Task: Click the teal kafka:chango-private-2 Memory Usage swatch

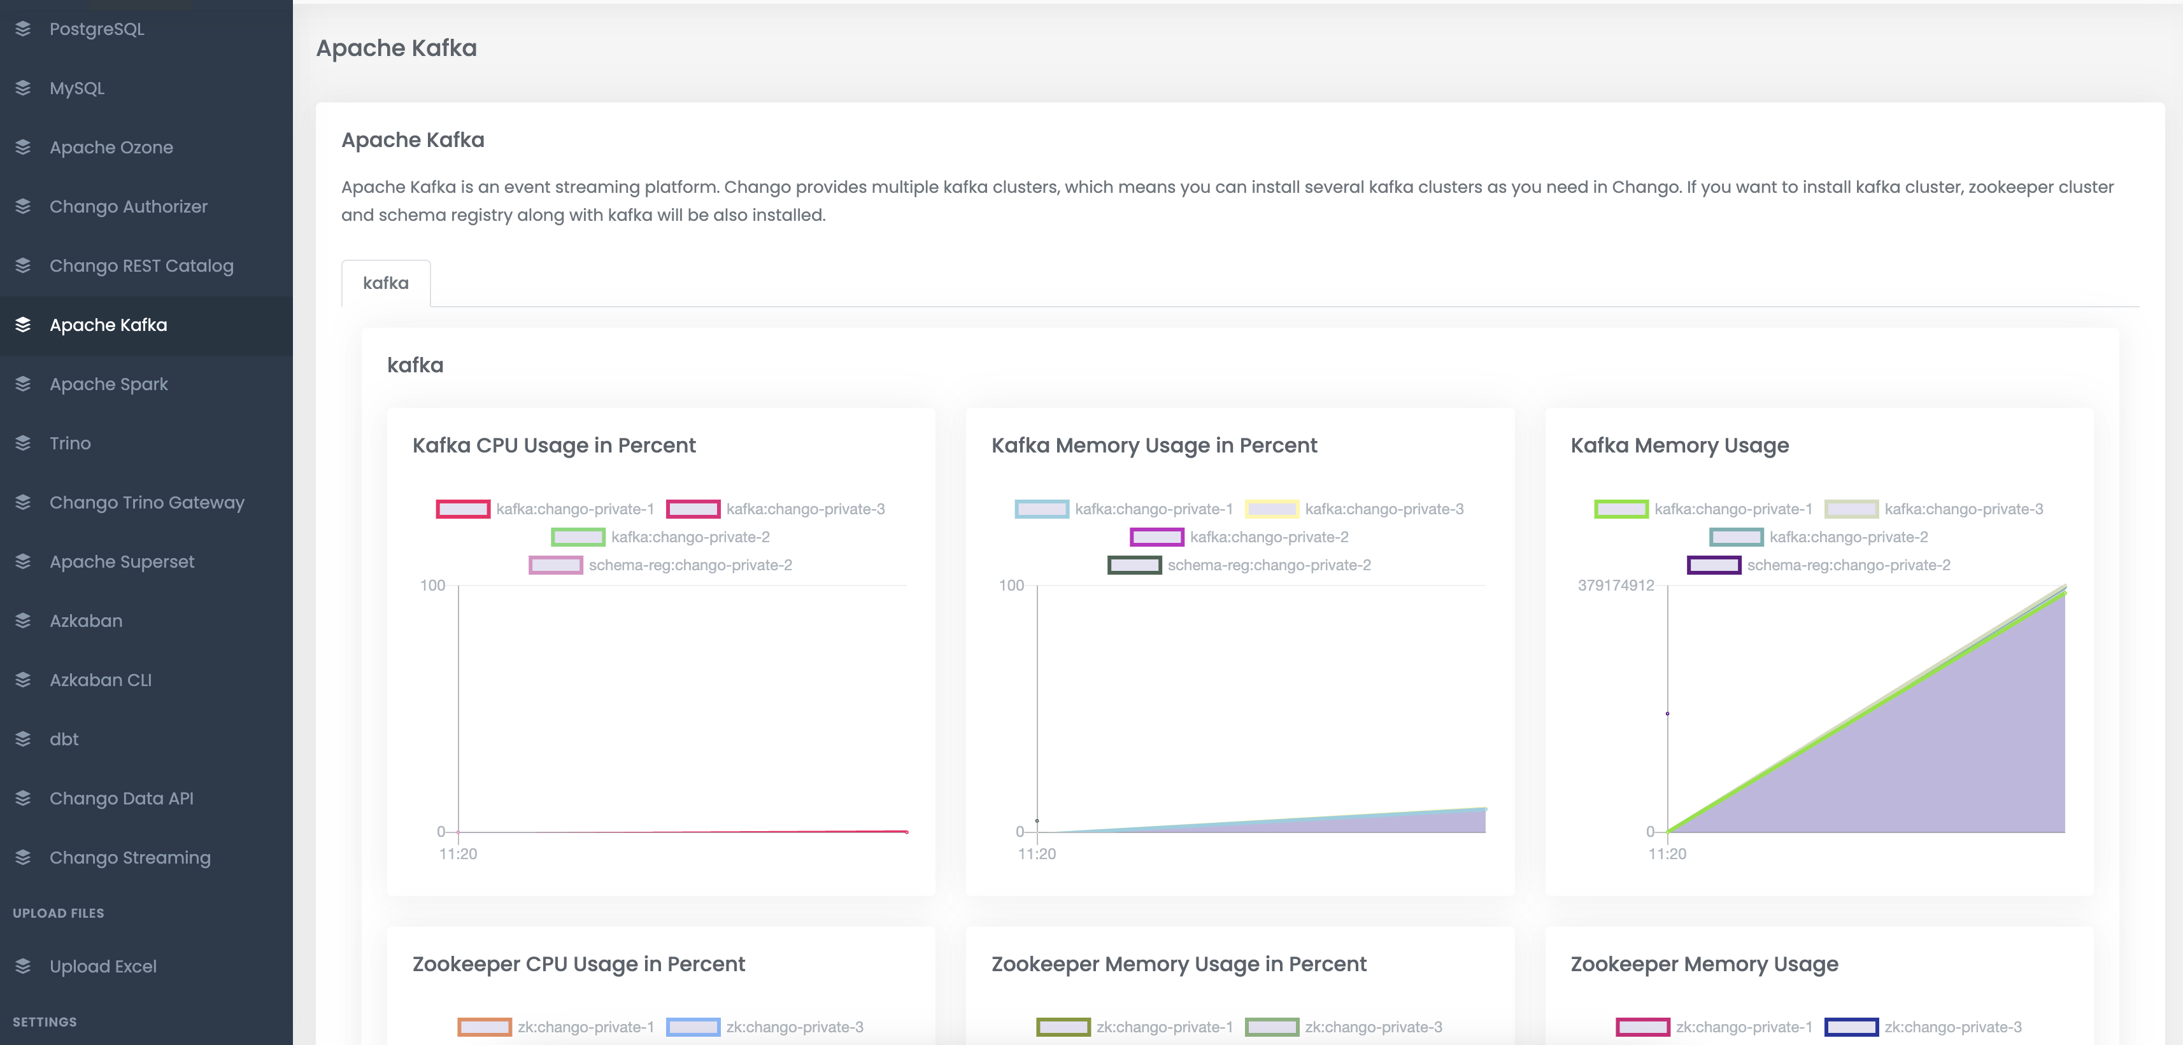Action: tap(1737, 537)
